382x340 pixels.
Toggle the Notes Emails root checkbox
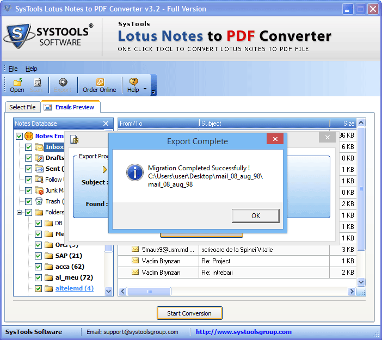(19, 136)
